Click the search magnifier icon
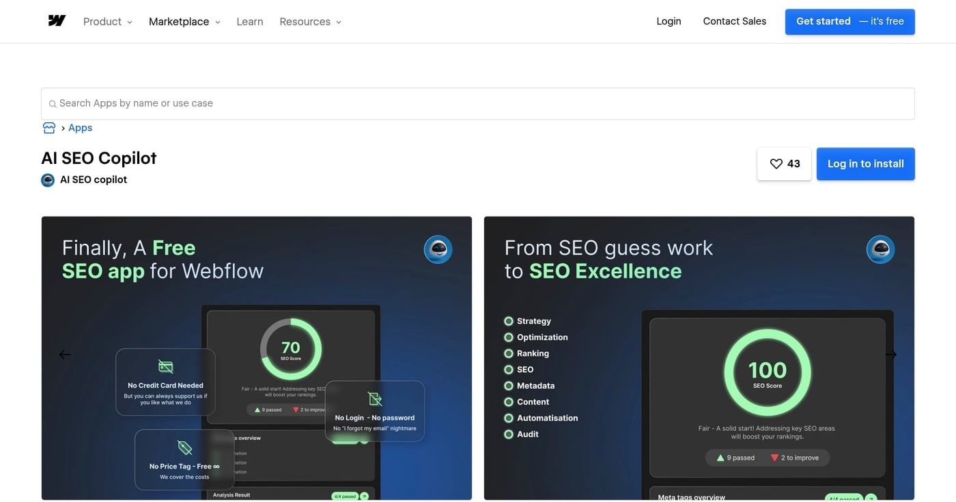The height and width of the screenshot is (502, 956). coord(53,104)
